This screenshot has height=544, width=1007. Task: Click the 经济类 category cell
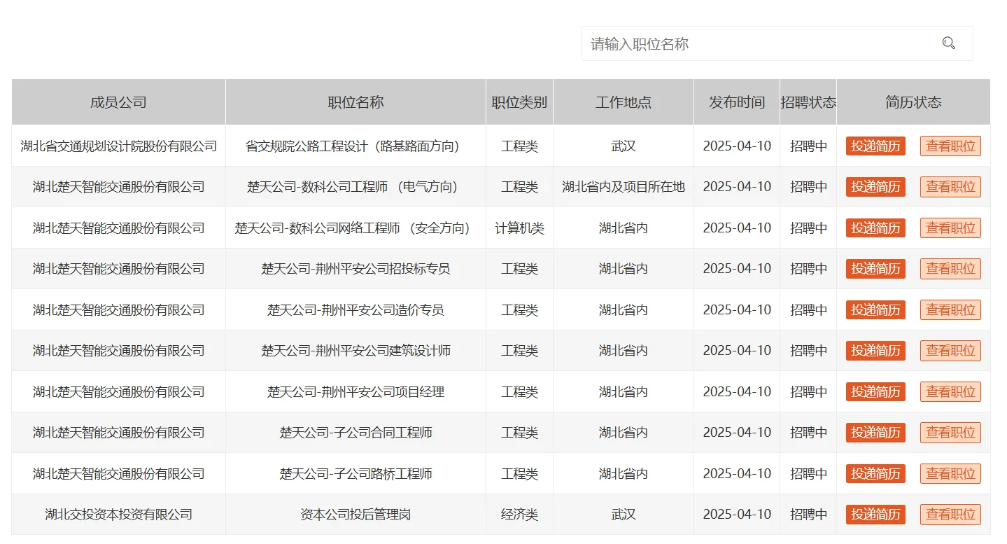pyautogui.click(x=519, y=515)
